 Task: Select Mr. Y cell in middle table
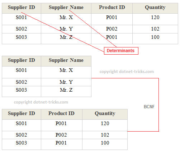[66, 82]
